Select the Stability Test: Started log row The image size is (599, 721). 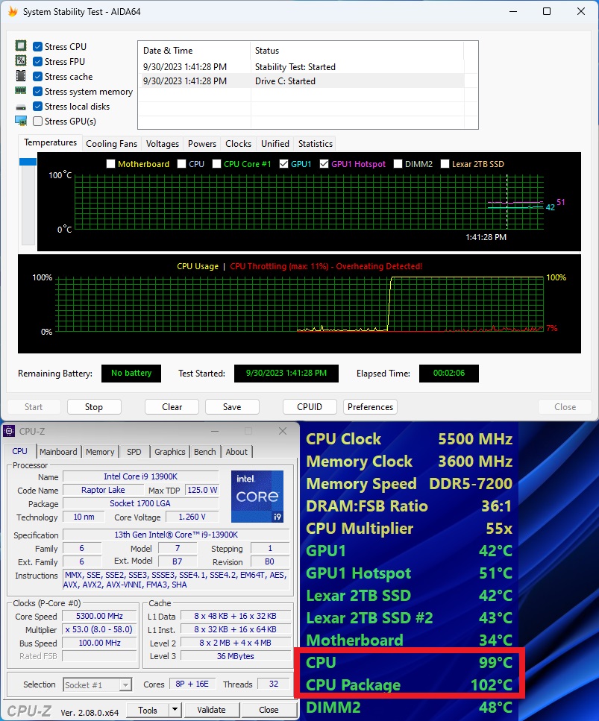coord(301,66)
